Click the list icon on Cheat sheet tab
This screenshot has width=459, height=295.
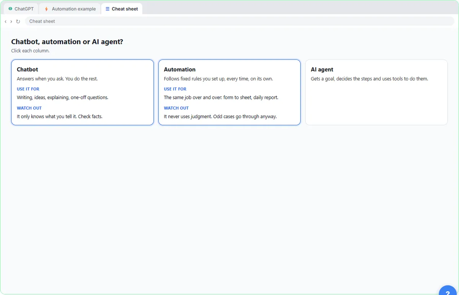107,9
